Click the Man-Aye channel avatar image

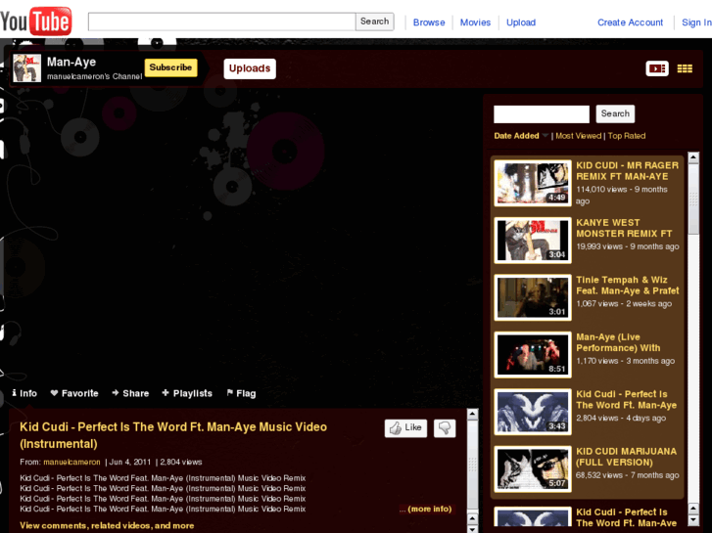click(x=26, y=68)
